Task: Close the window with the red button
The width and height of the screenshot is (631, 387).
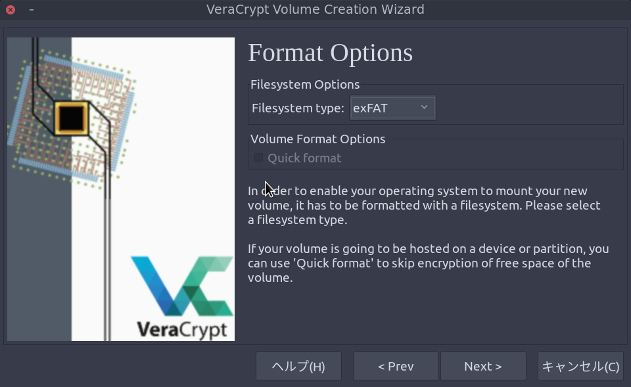Action: click(10, 9)
